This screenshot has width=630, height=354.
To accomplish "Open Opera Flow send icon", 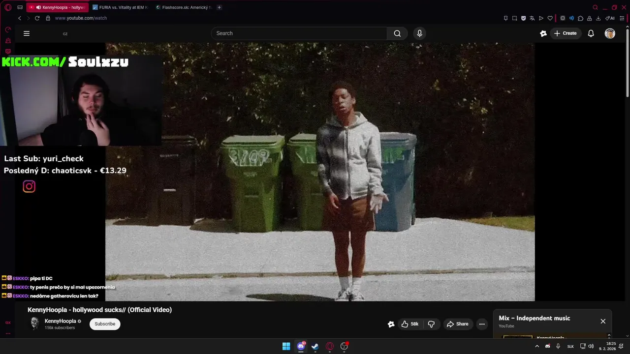I will click(541, 18).
